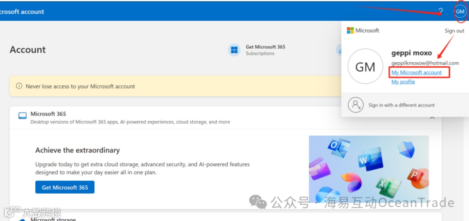469x221 pixels.
Task: Click the Microsoft 365 section title
Action: [48, 114]
